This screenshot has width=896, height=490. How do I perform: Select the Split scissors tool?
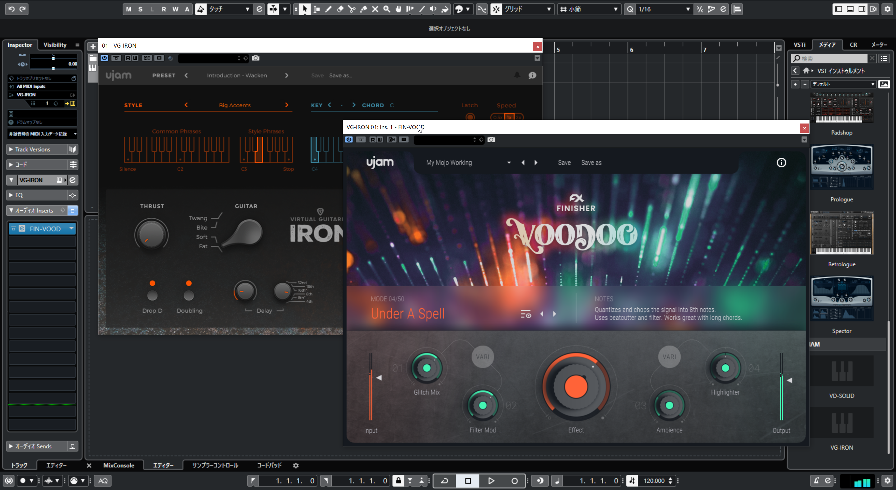[x=352, y=9]
